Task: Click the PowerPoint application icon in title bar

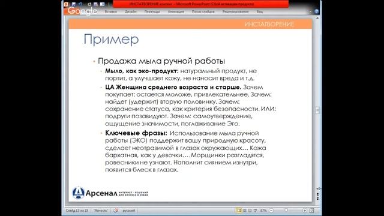Action: tap(66, 4)
